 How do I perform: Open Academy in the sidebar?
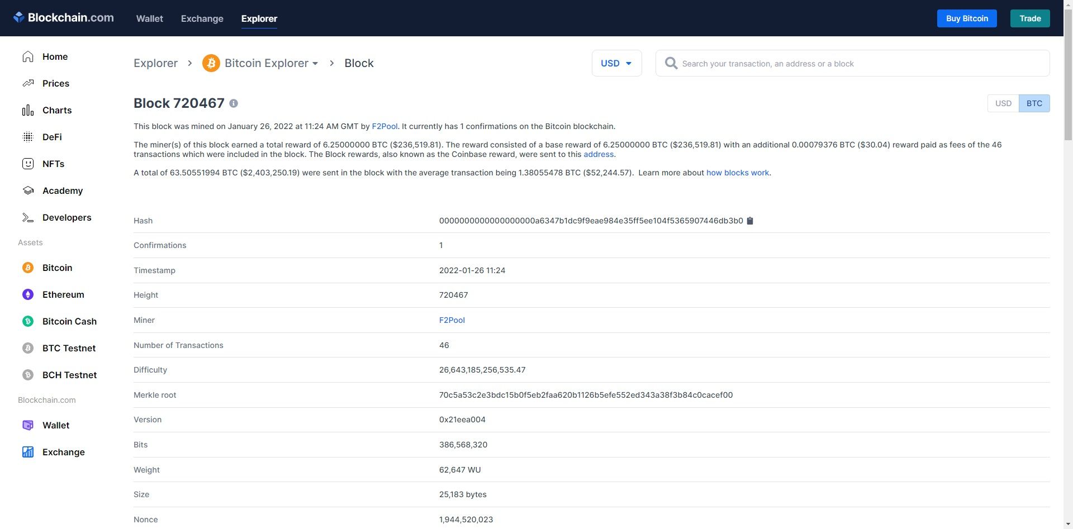(63, 190)
